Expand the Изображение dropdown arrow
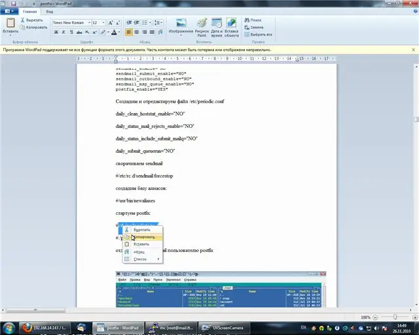419x335 pixels. coord(181,35)
